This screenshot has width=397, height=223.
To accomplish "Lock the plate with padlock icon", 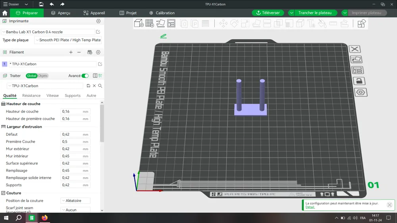I will [x=359, y=81].
